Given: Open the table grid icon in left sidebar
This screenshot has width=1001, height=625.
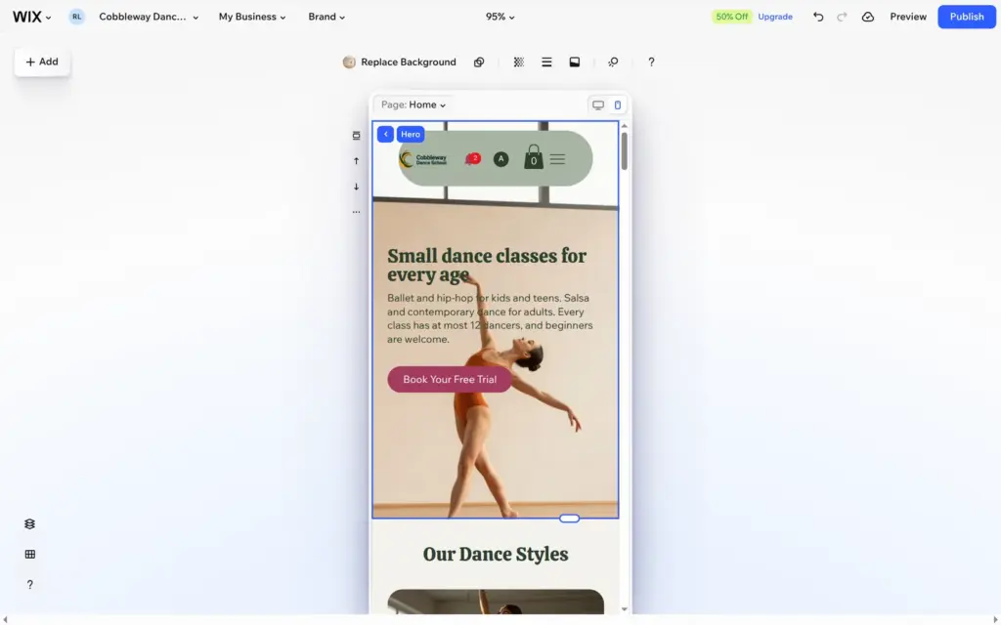Looking at the screenshot, I should [x=30, y=555].
